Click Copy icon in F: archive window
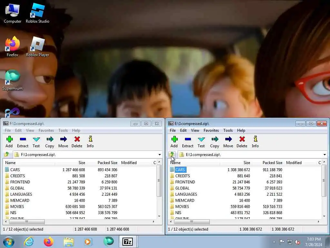 [x=50, y=142]
